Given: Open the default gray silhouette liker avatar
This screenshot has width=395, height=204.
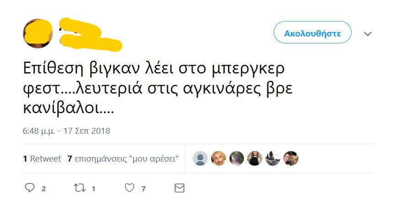Looking at the screenshot, I should click(200, 158).
